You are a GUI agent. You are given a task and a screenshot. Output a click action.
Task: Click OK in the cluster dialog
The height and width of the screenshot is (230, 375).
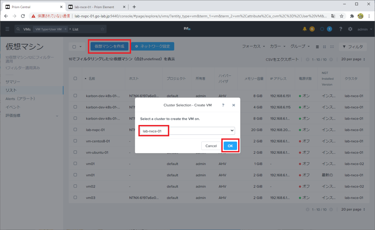pos(230,146)
